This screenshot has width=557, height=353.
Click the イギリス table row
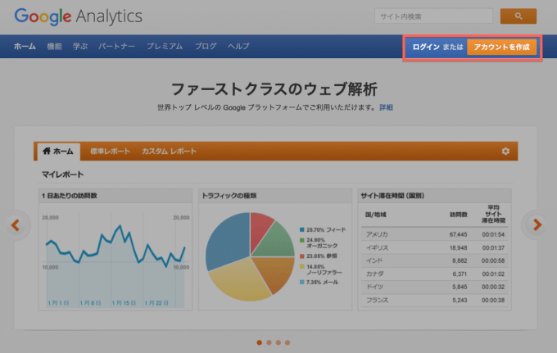tap(434, 247)
